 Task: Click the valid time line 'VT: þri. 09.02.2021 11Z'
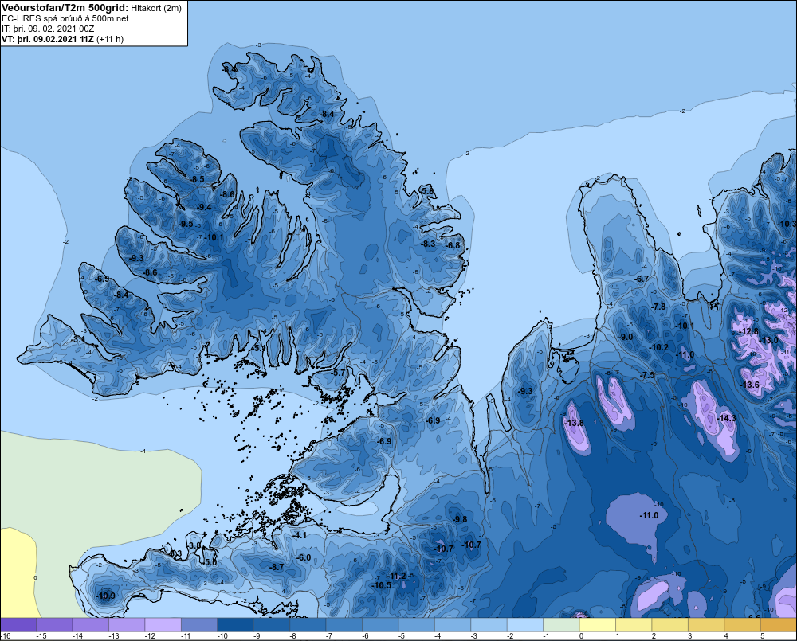click(x=48, y=39)
